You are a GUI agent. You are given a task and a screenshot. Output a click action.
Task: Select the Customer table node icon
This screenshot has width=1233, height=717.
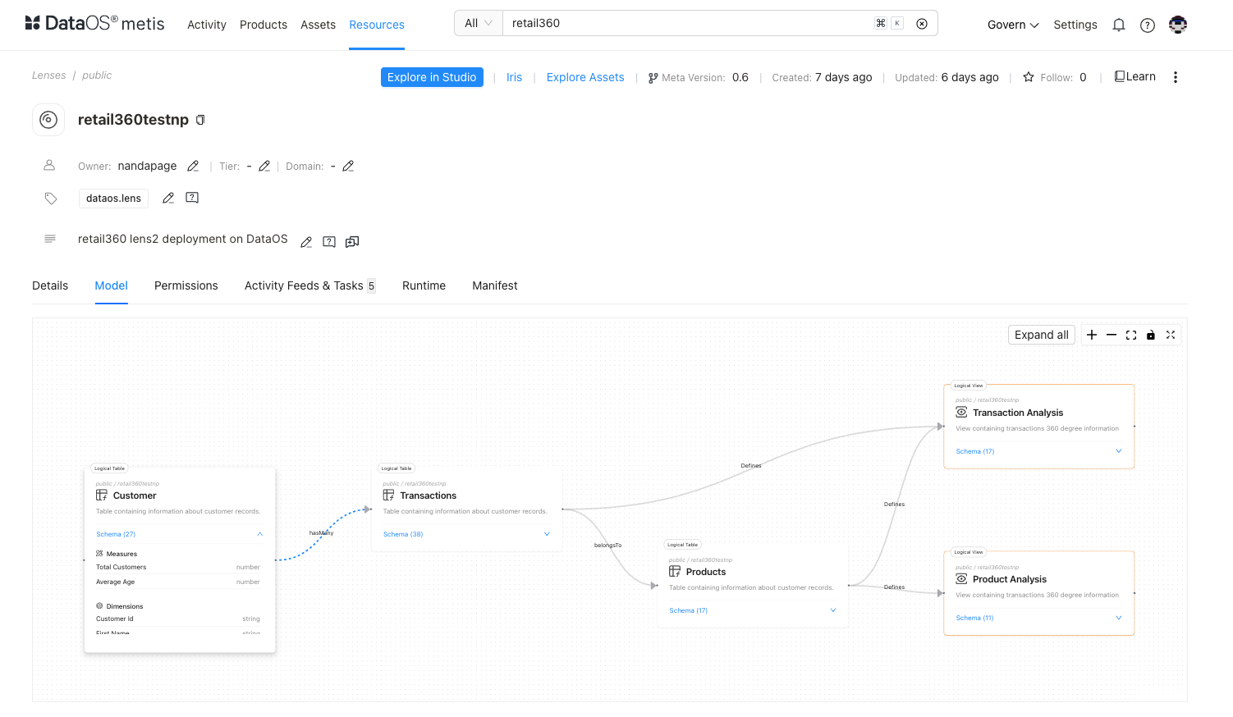click(102, 496)
